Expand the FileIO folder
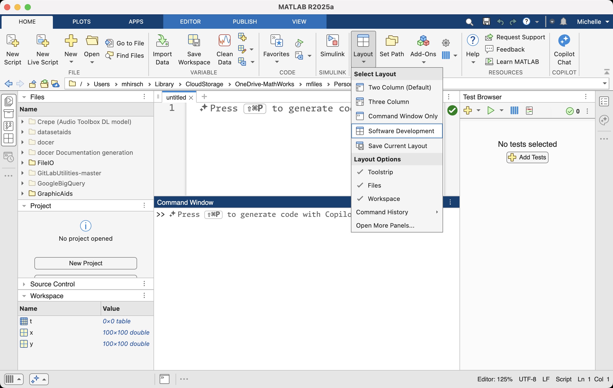The height and width of the screenshot is (388, 613). tap(23, 163)
